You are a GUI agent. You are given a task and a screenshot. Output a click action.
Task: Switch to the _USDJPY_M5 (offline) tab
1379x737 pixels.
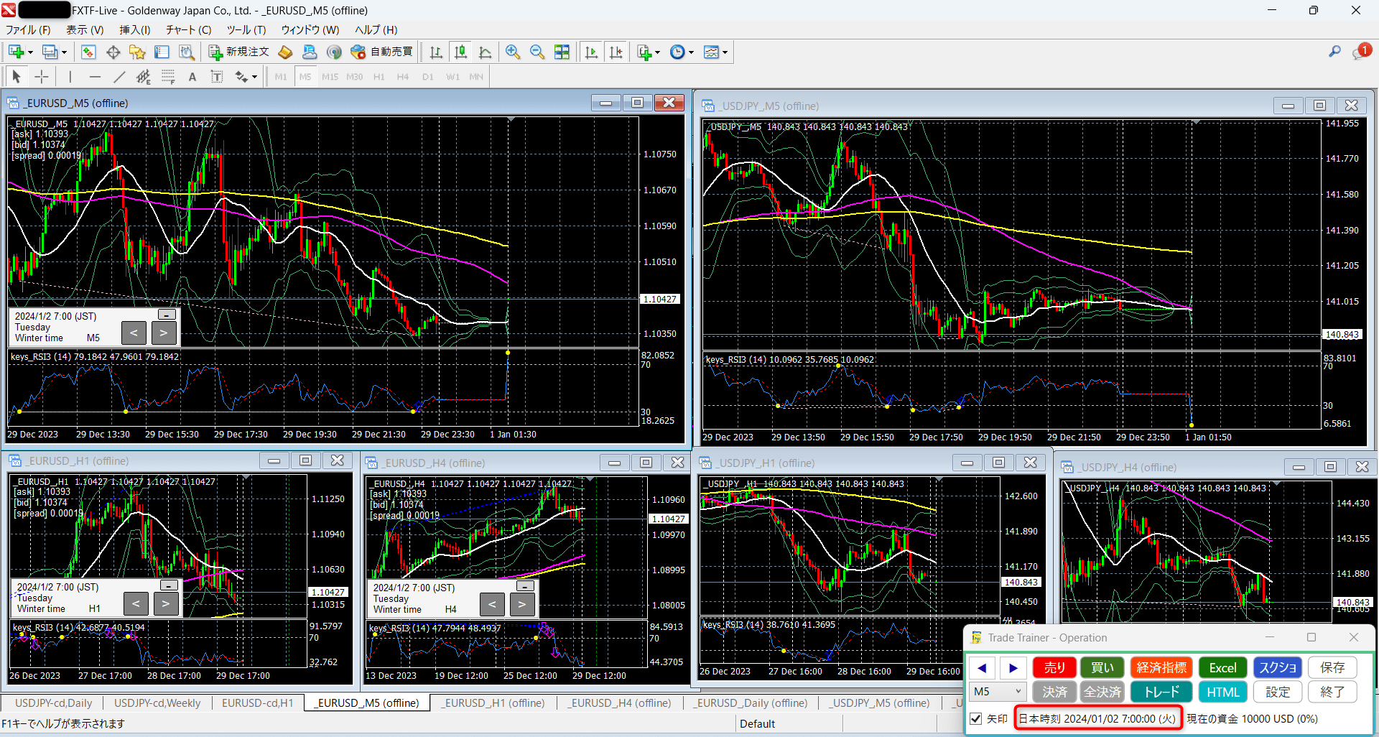coord(880,703)
